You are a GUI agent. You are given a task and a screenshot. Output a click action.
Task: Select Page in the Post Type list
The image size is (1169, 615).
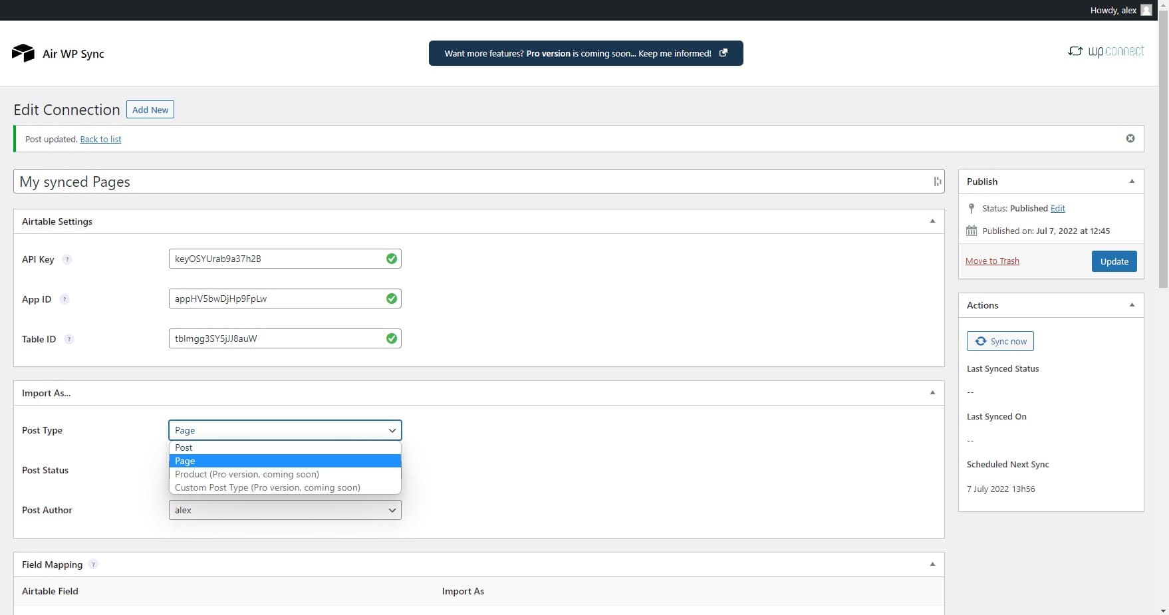(285, 461)
